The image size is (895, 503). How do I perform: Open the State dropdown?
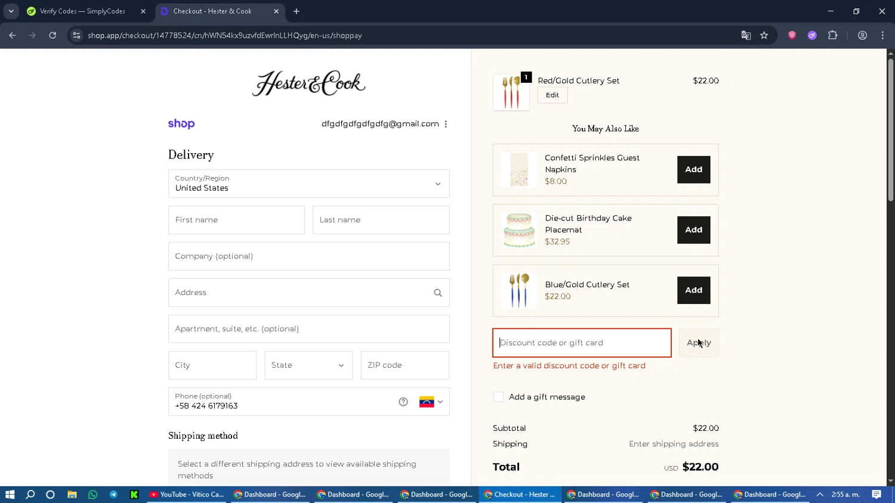[308, 365]
